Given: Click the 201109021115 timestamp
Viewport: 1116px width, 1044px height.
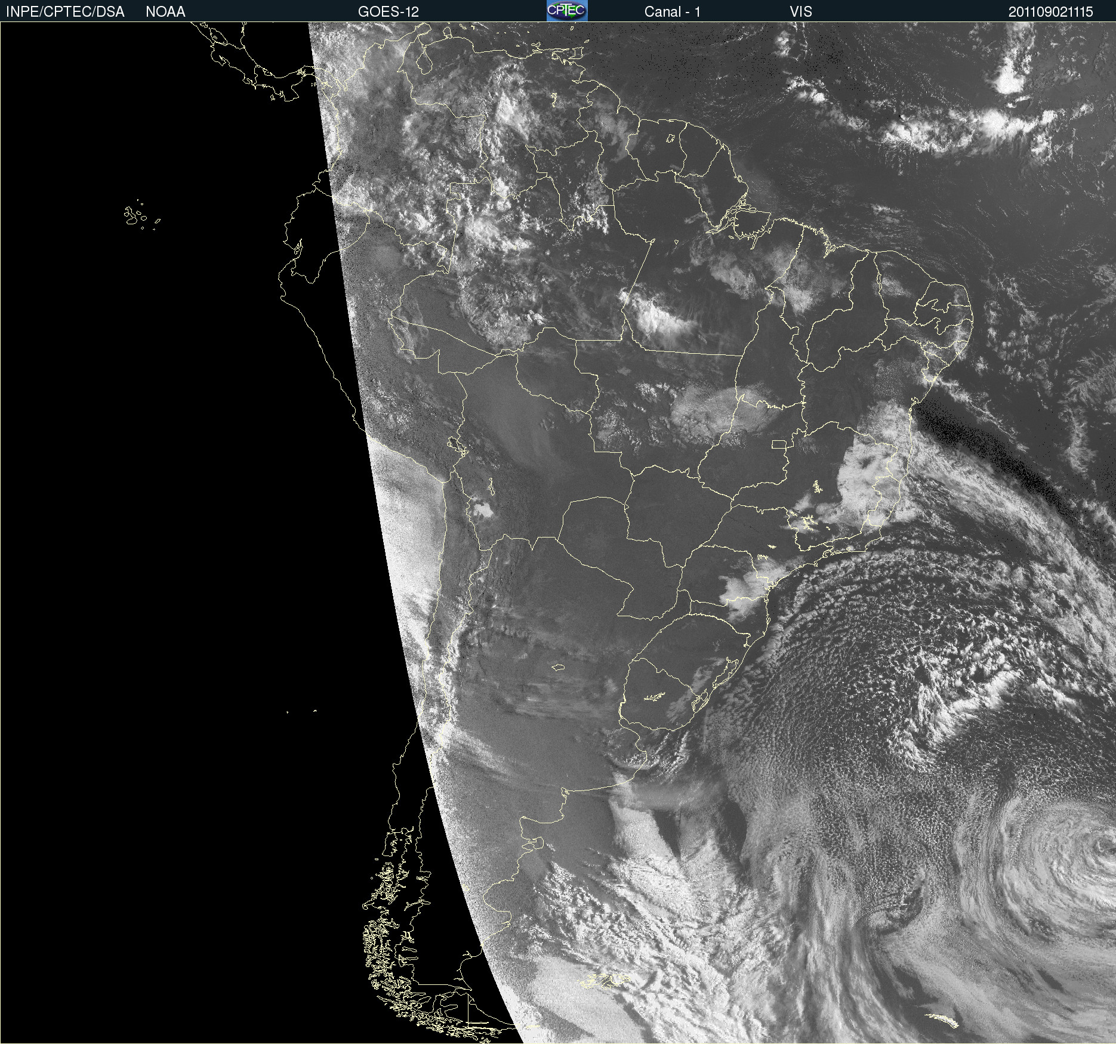Looking at the screenshot, I should click(1051, 11).
